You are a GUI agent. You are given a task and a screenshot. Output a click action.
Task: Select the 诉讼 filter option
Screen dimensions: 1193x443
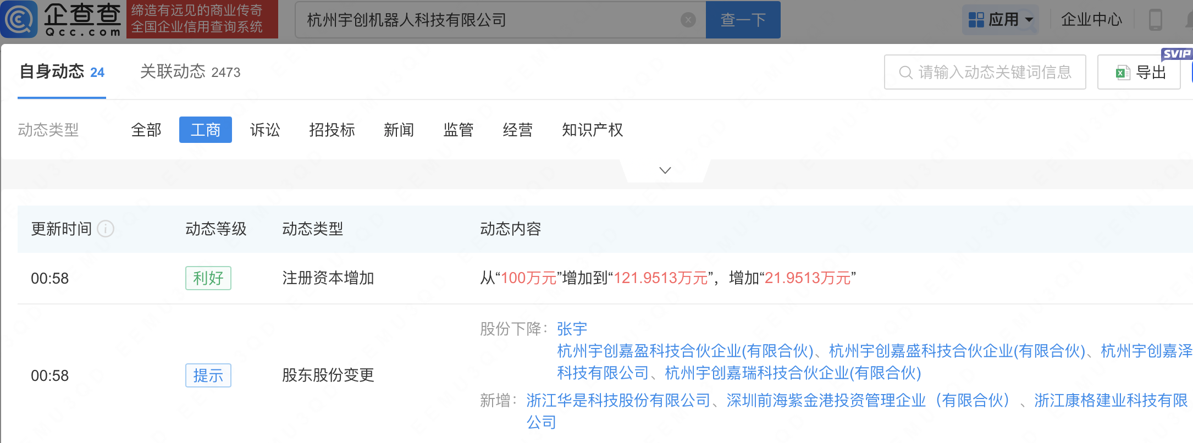tap(265, 130)
